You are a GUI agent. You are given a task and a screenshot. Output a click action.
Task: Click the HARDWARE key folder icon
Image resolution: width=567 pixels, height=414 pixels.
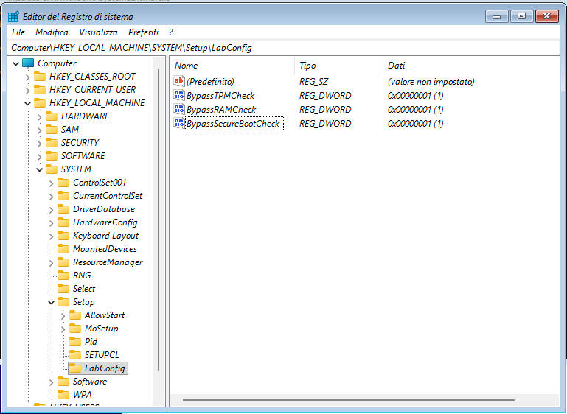[52, 116]
